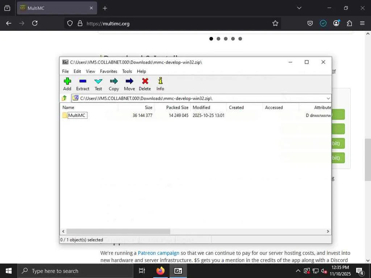Click the 7-Zip scroll left arrow
The width and height of the screenshot is (371, 278).
pos(63,231)
